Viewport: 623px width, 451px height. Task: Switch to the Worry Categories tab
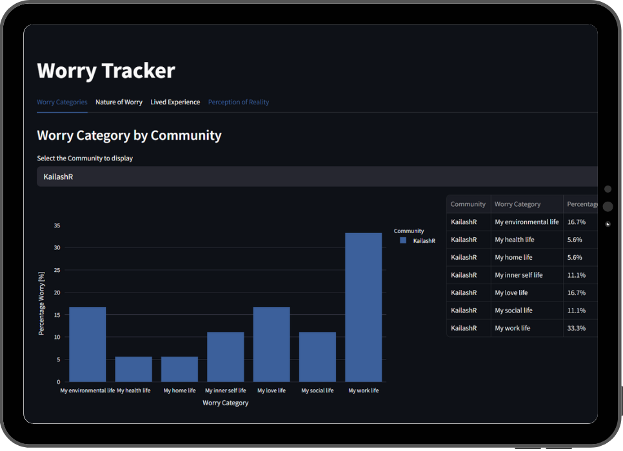point(62,102)
